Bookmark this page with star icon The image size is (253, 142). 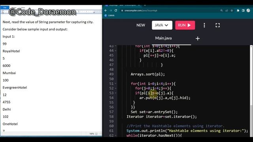point(232,11)
